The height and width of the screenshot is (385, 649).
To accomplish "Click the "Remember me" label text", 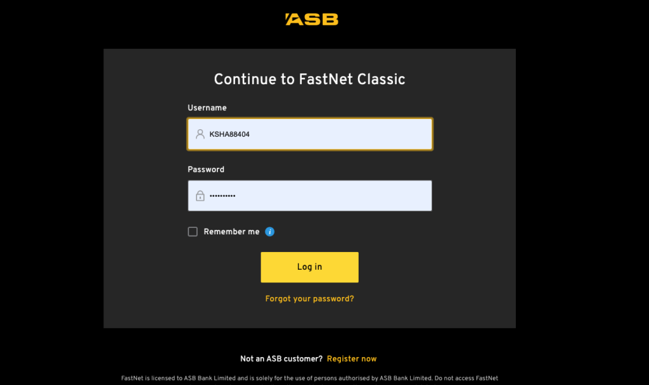I will pyautogui.click(x=231, y=232).
